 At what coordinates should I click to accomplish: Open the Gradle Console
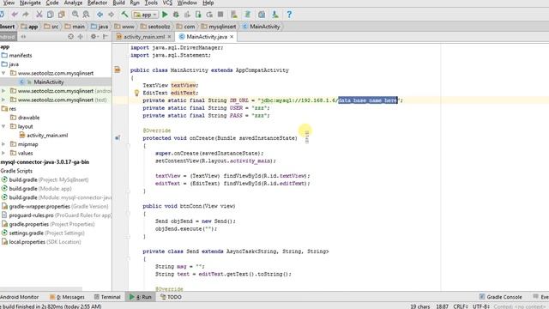click(x=500, y=297)
